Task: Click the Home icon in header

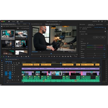Action: [9, 21]
